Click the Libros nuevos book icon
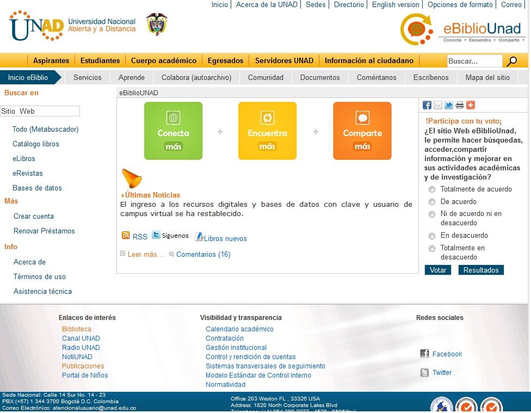The width and height of the screenshot is (531, 413). (x=199, y=237)
